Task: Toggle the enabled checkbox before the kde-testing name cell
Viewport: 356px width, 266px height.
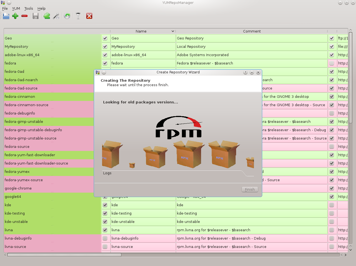Action: [x=105, y=213]
